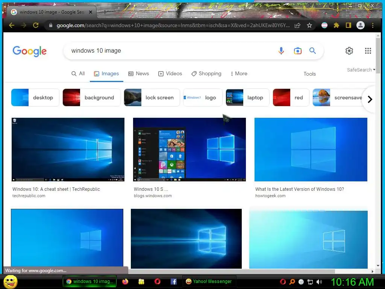
Task: Follow the howtogeek.com source link
Action: pyautogui.click(x=270, y=196)
